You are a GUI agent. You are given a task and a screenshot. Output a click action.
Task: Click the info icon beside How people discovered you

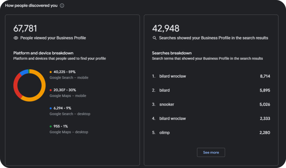(62, 6)
